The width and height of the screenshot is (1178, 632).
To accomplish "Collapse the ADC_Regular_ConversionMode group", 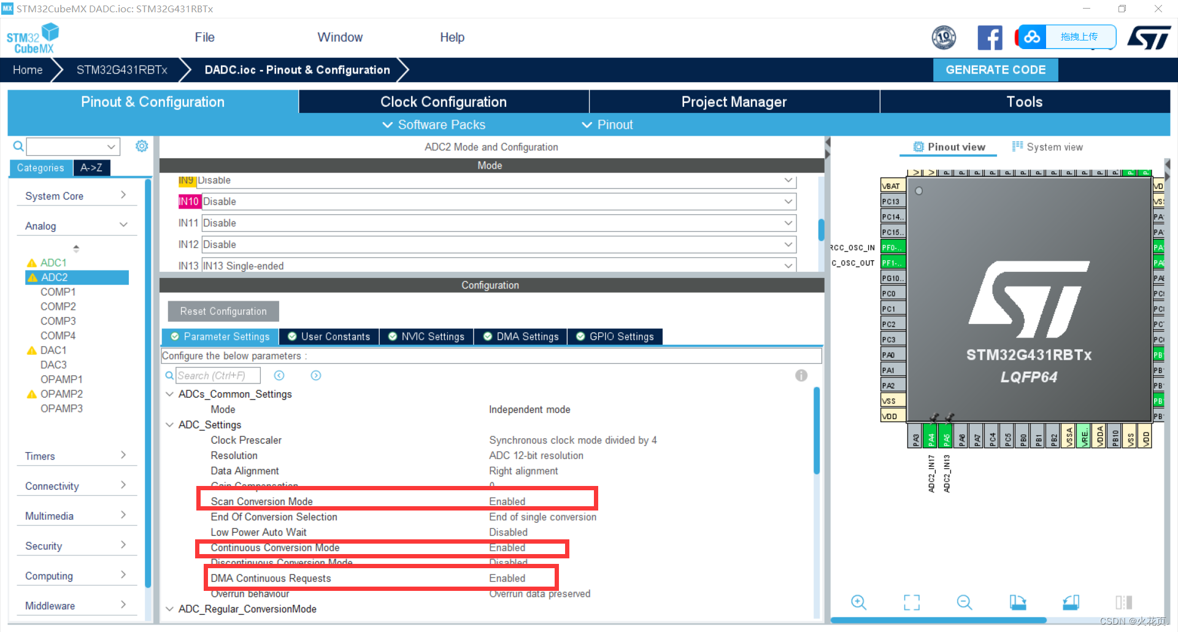I will (170, 609).
